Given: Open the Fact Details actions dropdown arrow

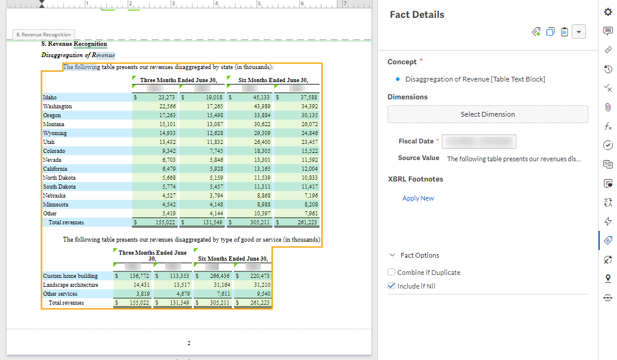Looking at the screenshot, I should (x=578, y=32).
